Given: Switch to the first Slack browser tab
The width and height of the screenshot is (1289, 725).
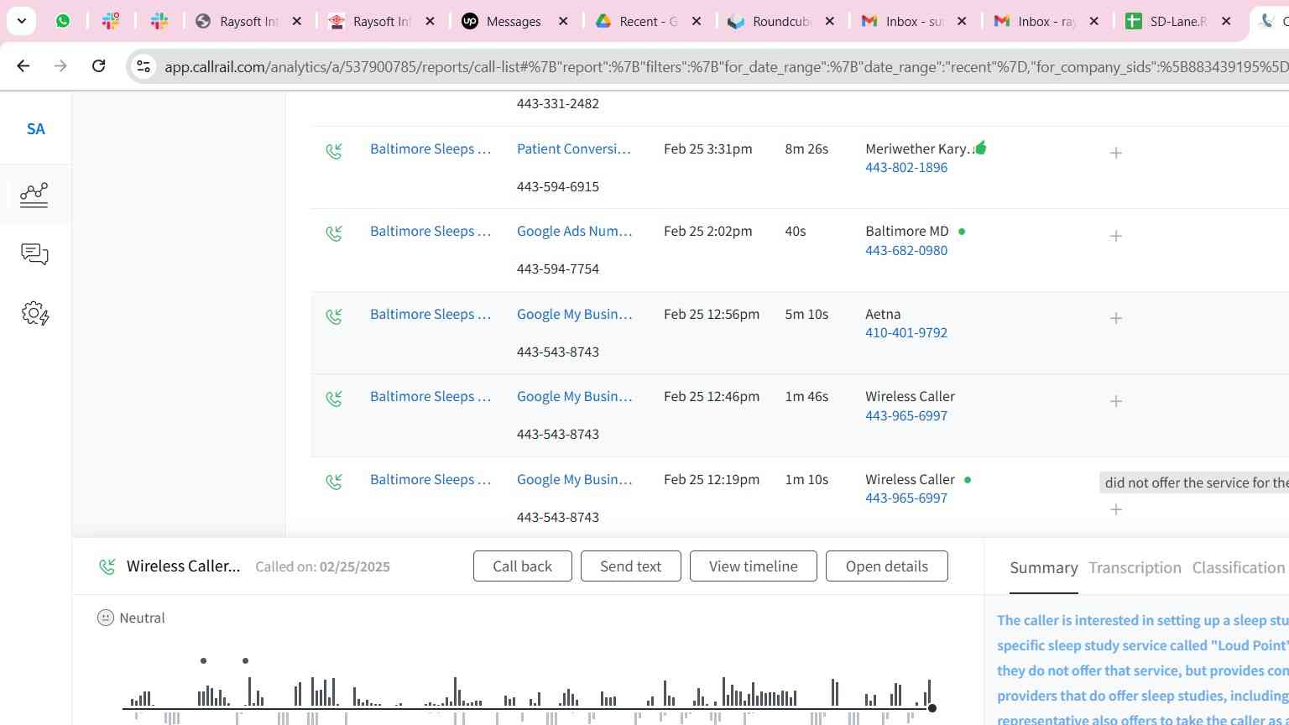Looking at the screenshot, I should [111, 21].
